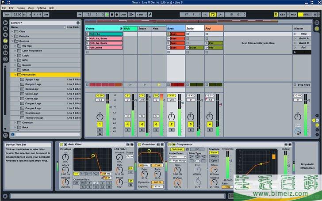
Task: Launch the Stabs clip
Action: coord(188,48)
